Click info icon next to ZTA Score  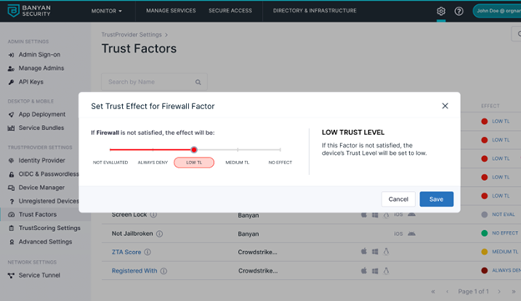click(148, 252)
